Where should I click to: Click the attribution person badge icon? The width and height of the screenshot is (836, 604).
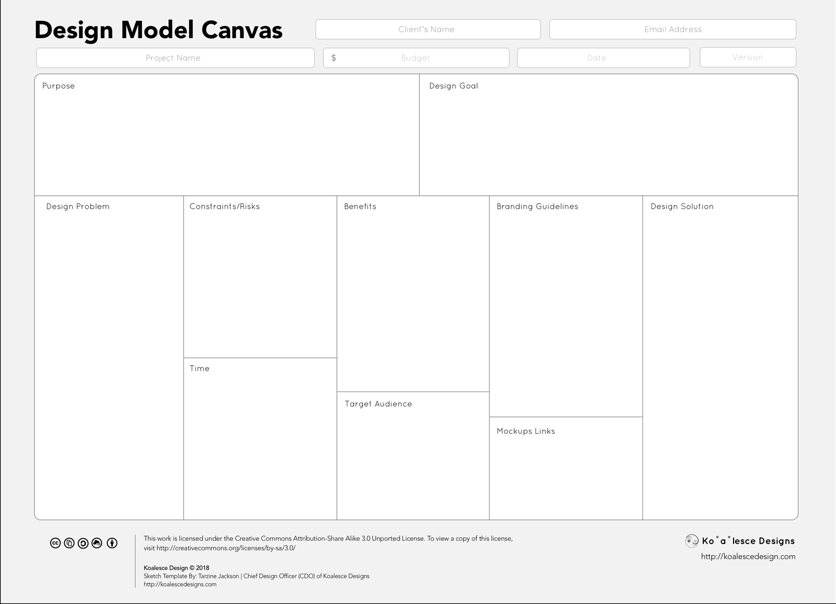pos(112,543)
